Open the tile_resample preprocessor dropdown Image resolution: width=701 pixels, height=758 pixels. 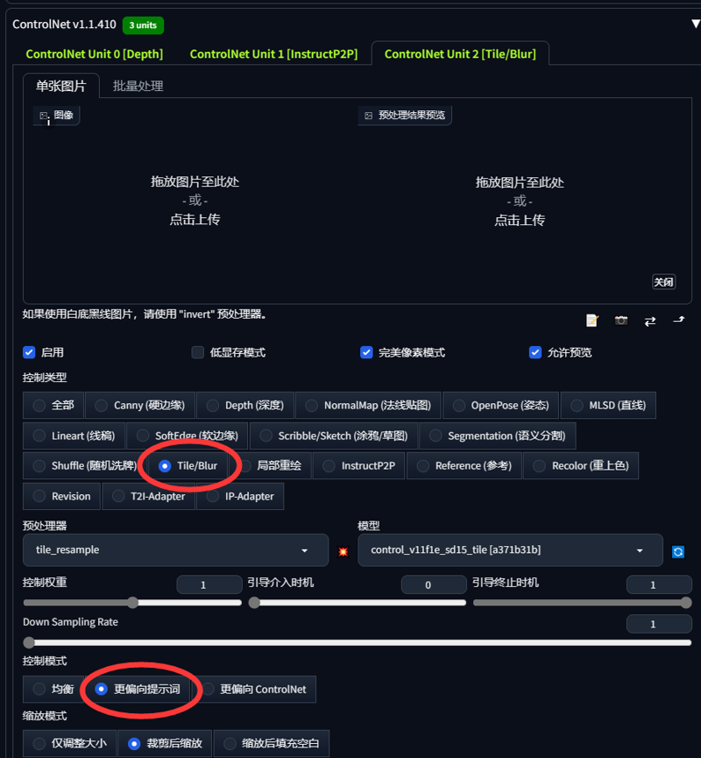coord(175,550)
